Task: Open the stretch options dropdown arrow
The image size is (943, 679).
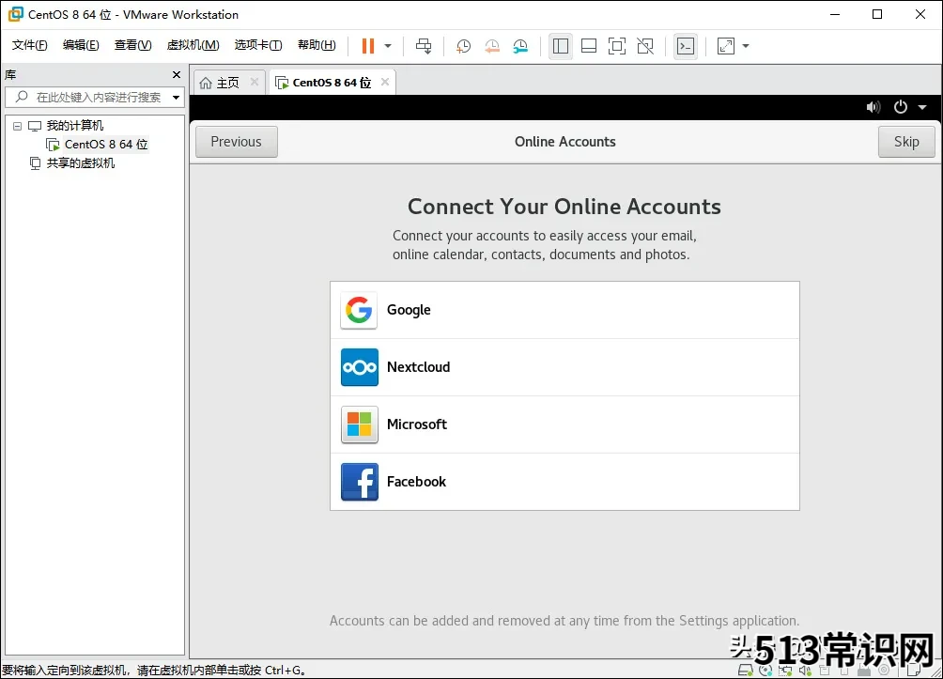Action: [746, 46]
